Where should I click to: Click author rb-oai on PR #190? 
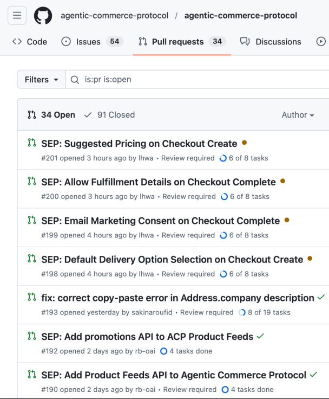click(145, 390)
